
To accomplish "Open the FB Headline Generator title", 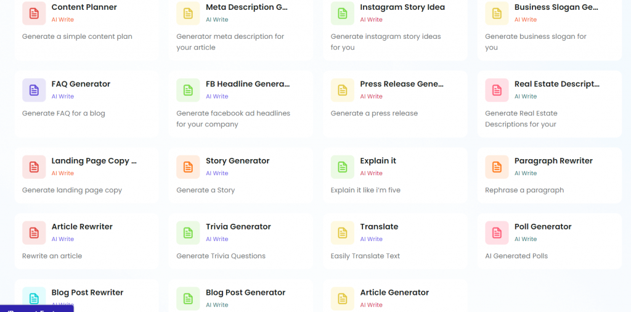I will click(x=247, y=84).
